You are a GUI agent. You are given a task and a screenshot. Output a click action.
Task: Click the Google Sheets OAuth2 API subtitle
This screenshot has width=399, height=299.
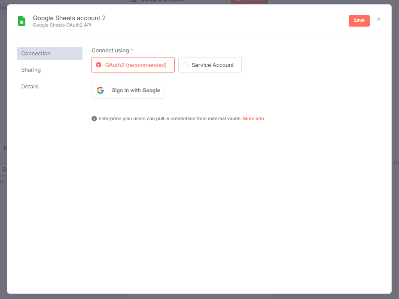[x=62, y=25]
